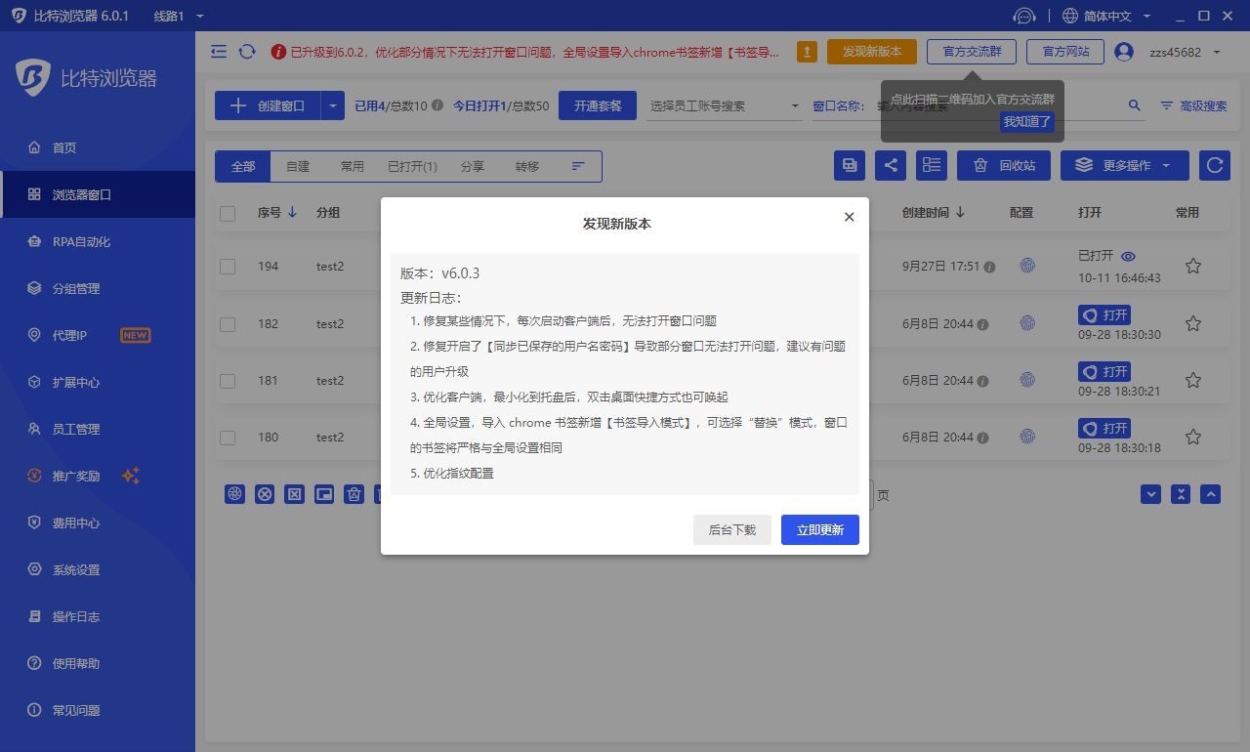Switch to the 已打开(1) tab
Image resolution: width=1250 pixels, height=752 pixels.
[412, 166]
